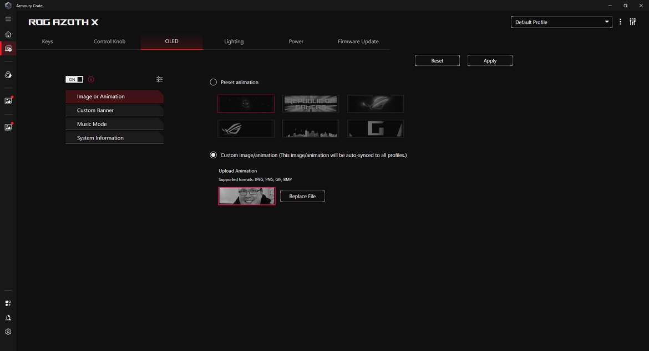The height and width of the screenshot is (351, 649).
Task: Switch to the Lighting tab
Action: tap(234, 42)
